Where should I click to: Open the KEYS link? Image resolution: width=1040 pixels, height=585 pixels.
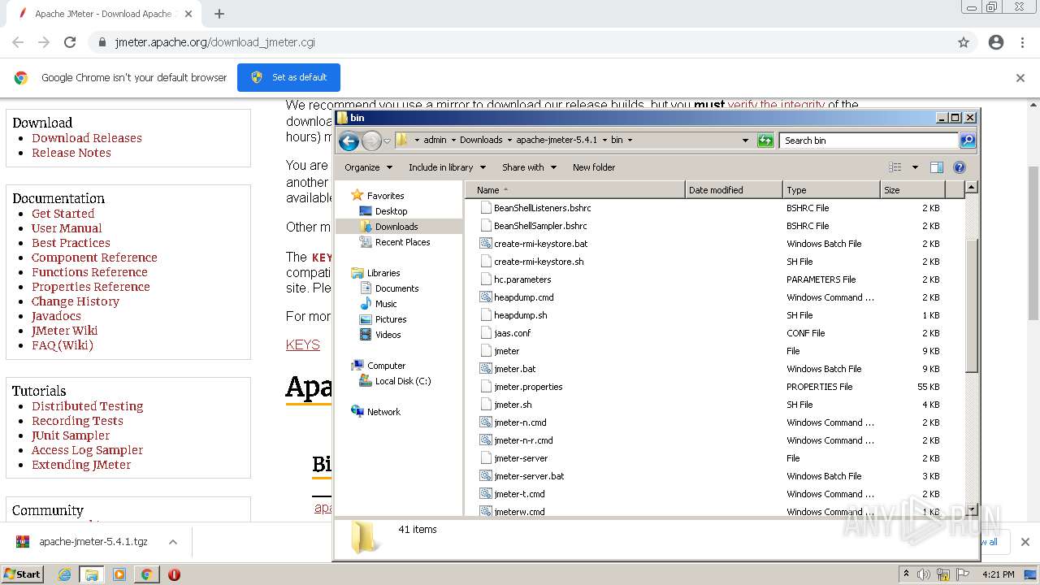pyautogui.click(x=303, y=344)
